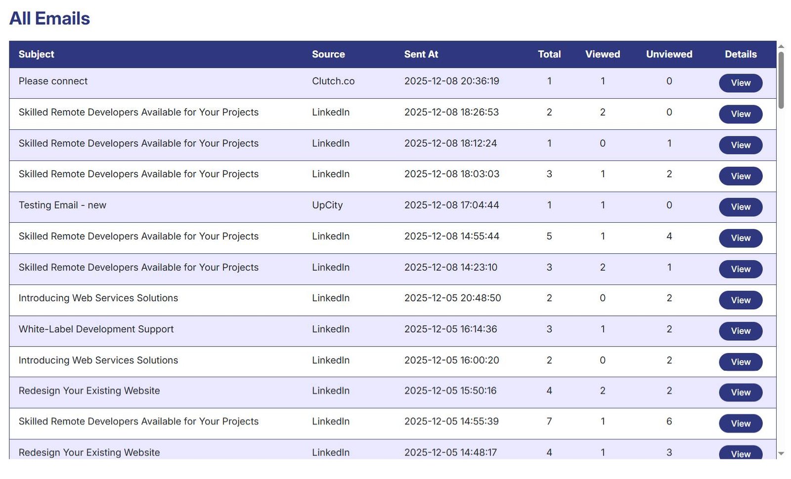View the last Redesign Your Existing Website row
Viewport: 791px width, 479px height.
pyautogui.click(x=740, y=453)
